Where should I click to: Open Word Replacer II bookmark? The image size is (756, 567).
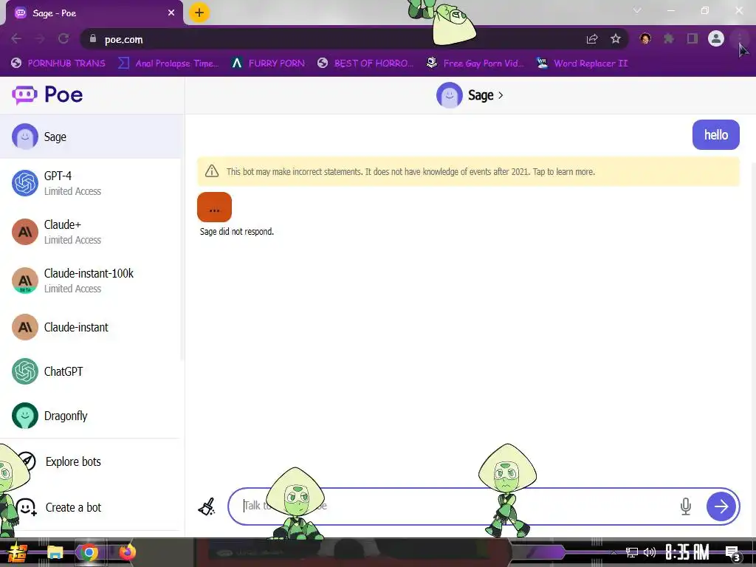tap(582, 63)
